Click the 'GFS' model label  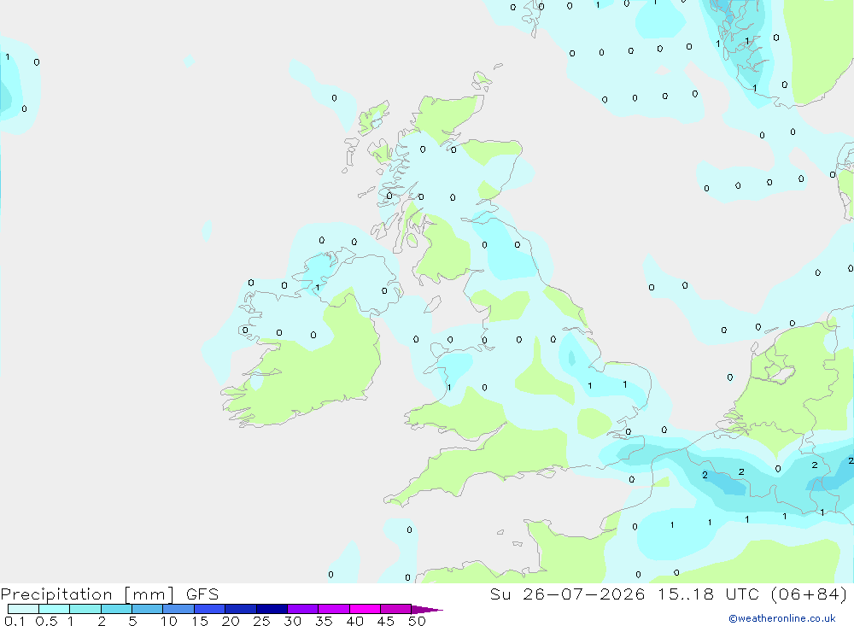click(x=202, y=594)
